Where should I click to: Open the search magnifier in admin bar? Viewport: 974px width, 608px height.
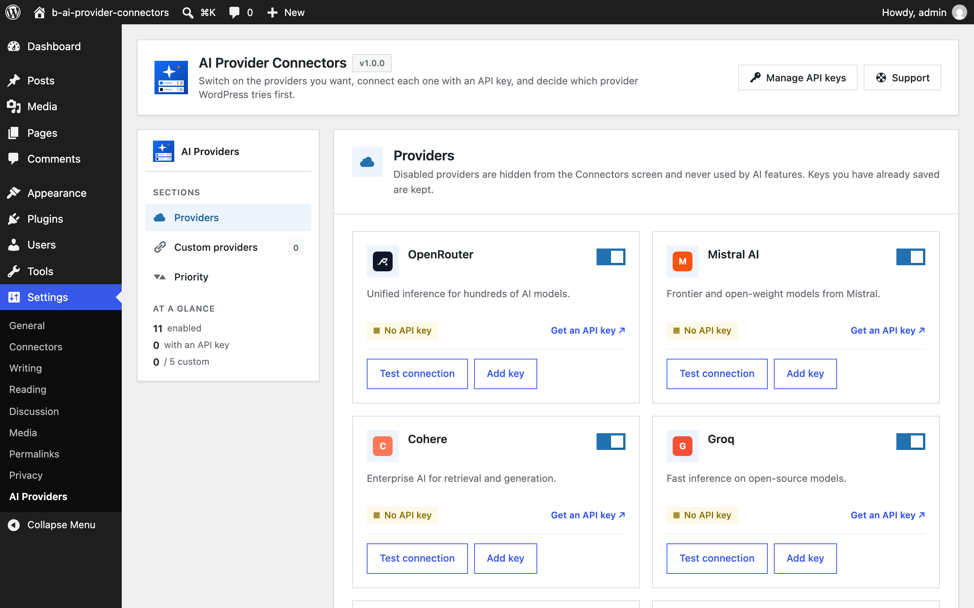coord(188,13)
